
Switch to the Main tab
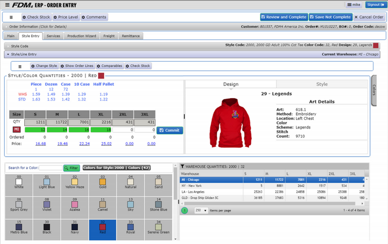(11, 36)
